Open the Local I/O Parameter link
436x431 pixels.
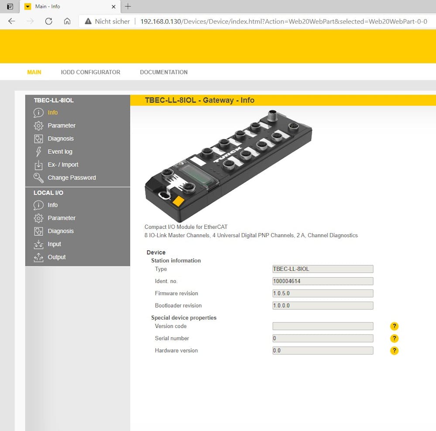click(x=62, y=218)
